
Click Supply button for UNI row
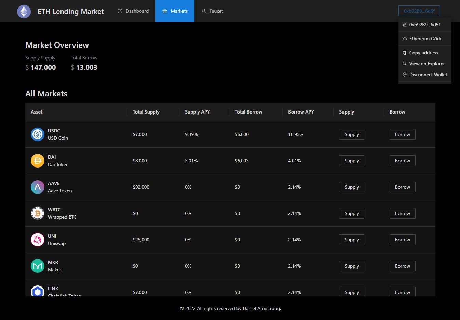click(351, 240)
